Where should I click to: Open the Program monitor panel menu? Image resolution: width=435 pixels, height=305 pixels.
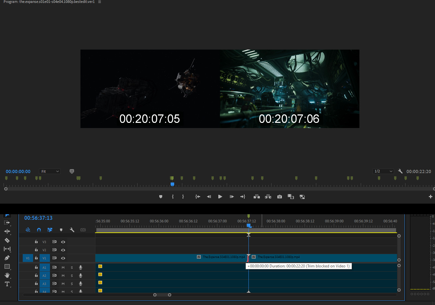click(x=99, y=2)
